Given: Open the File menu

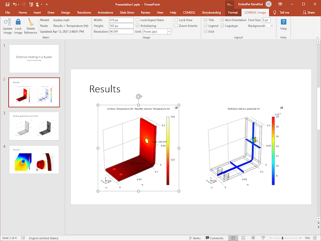Looking at the screenshot, I should tap(7, 13).
